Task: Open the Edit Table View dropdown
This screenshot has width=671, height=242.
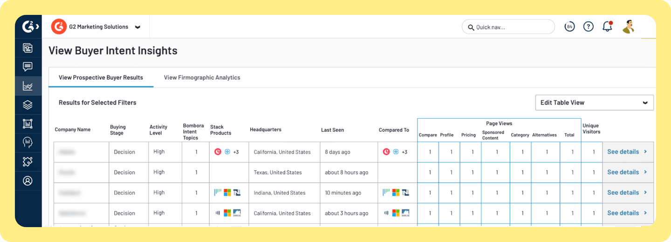Action: point(594,103)
